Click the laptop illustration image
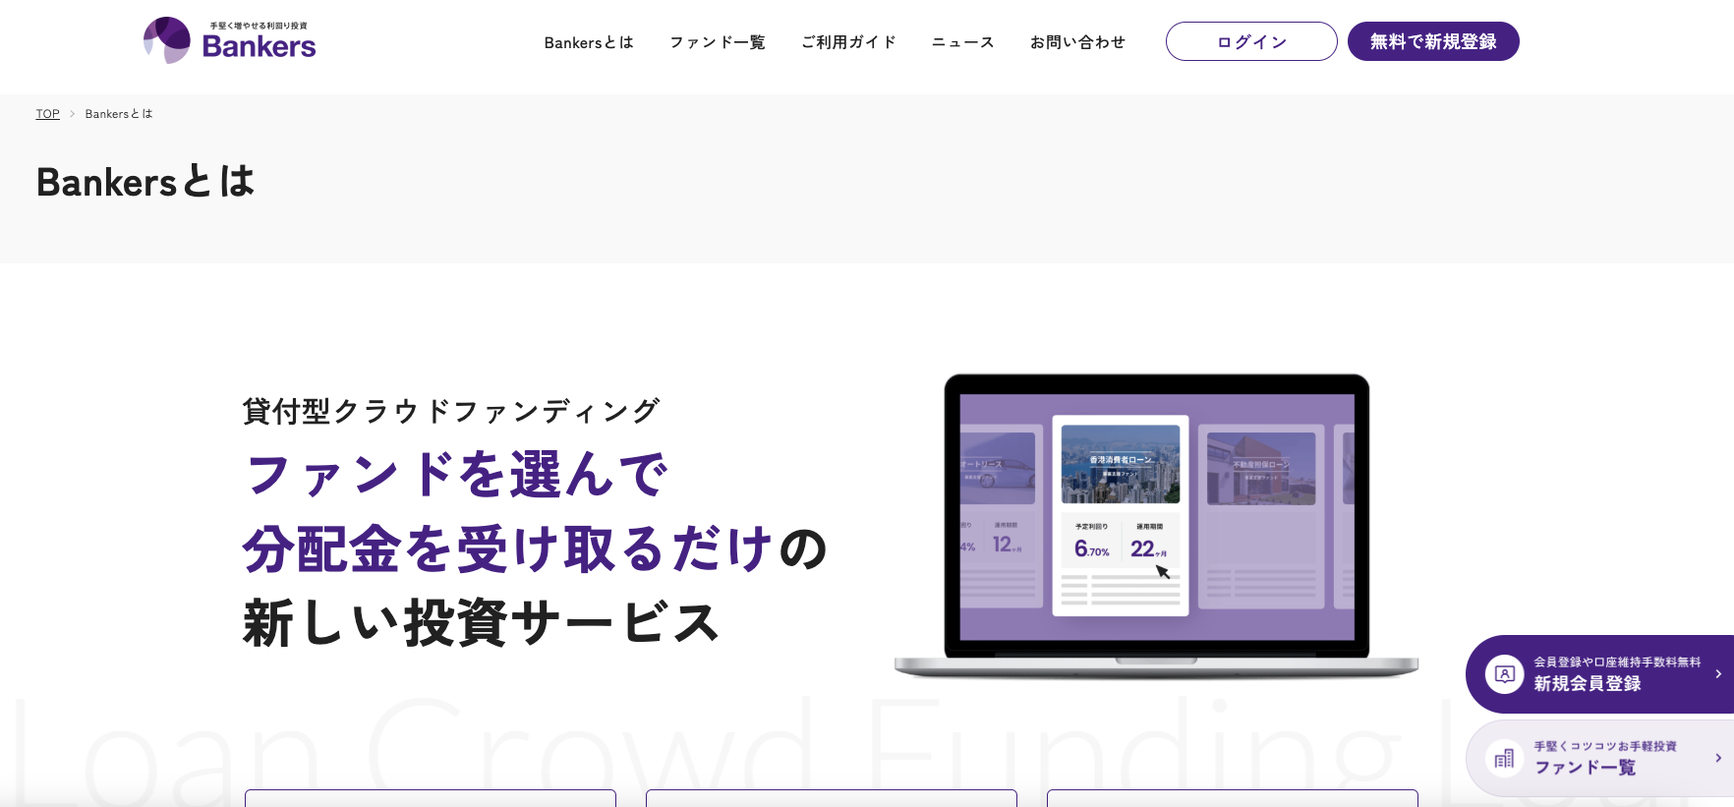Image resolution: width=1734 pixels, height=807 pixels. 1156,526
